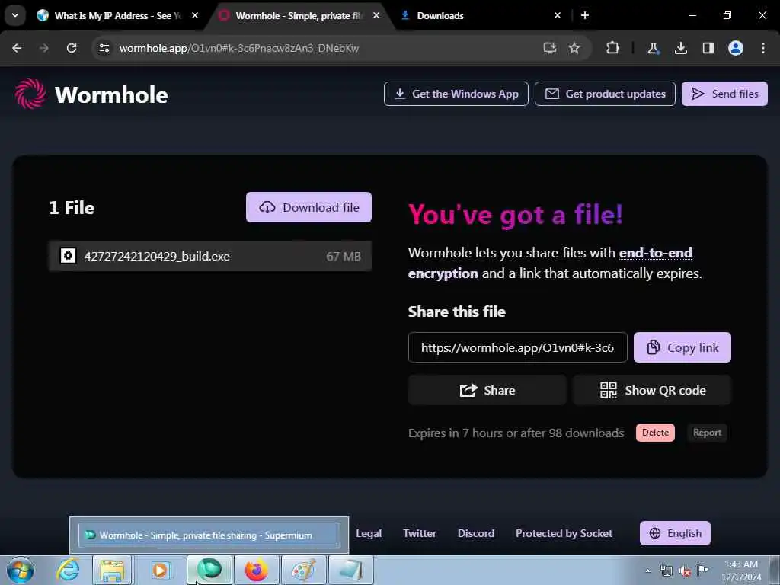Bookmark this page with the star icon

click(x=574, y=48)
